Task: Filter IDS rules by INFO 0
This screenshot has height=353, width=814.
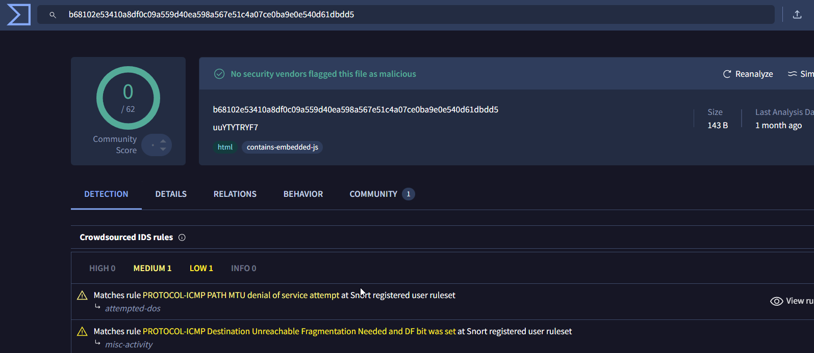Action: [x=244, y=269]
